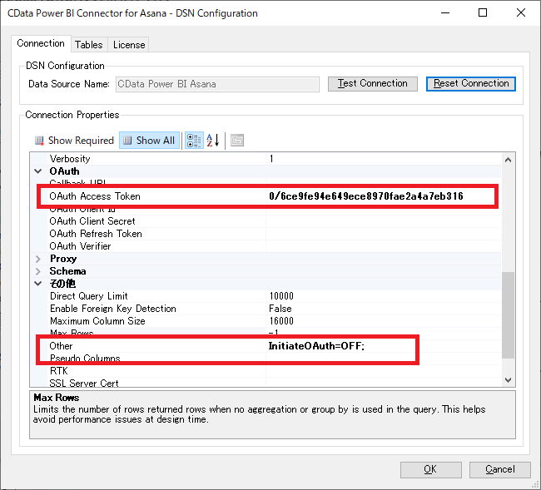Open the License tab
The height and width of the screenshot is (490, 541).
(x=128, y=45)
